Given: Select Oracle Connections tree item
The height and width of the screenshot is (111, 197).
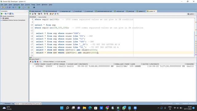Looking at the screenshot, I should pyautogui.click(x=8, y=16).
